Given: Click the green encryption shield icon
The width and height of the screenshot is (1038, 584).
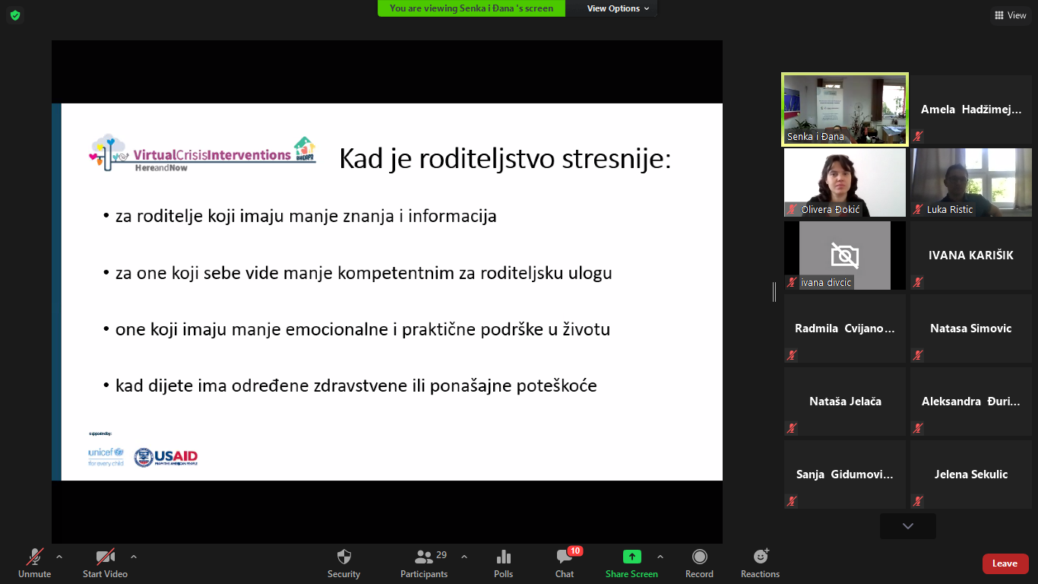Looking at the screenshot, I should pos(15,15).
